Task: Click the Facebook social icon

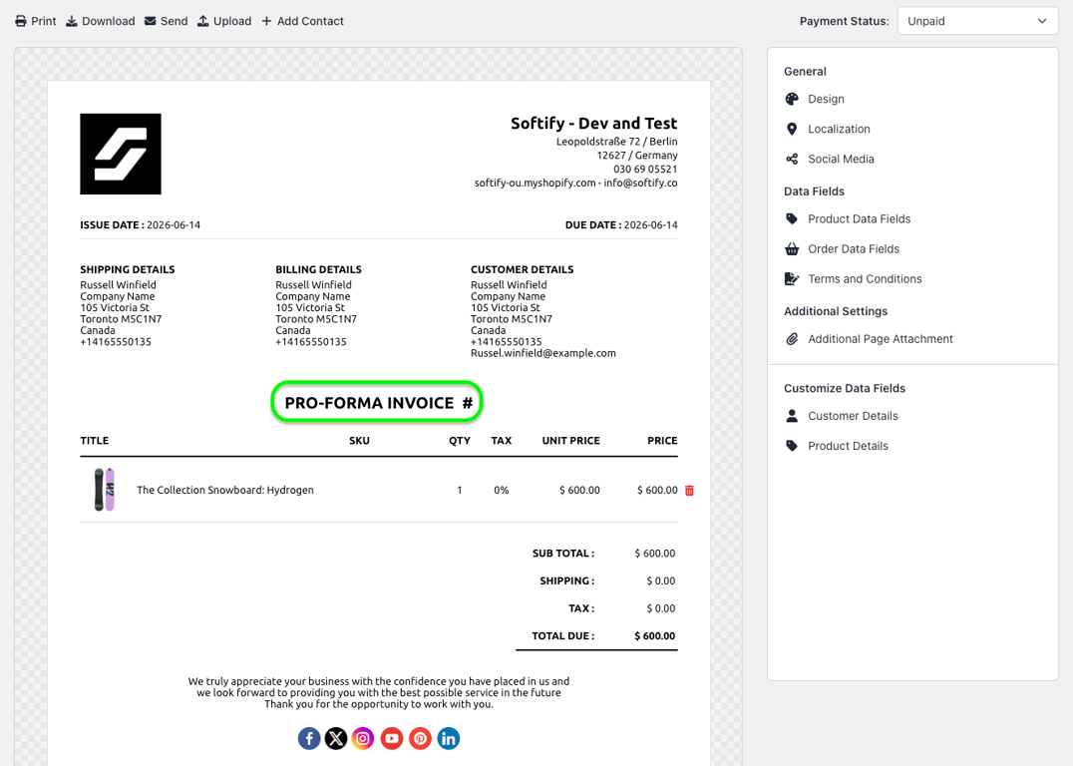Action: tap(309, 738)
